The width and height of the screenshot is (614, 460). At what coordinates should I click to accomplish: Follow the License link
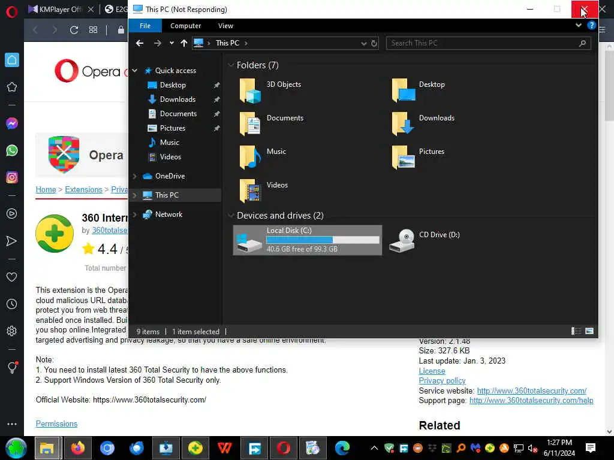[432, 371]
